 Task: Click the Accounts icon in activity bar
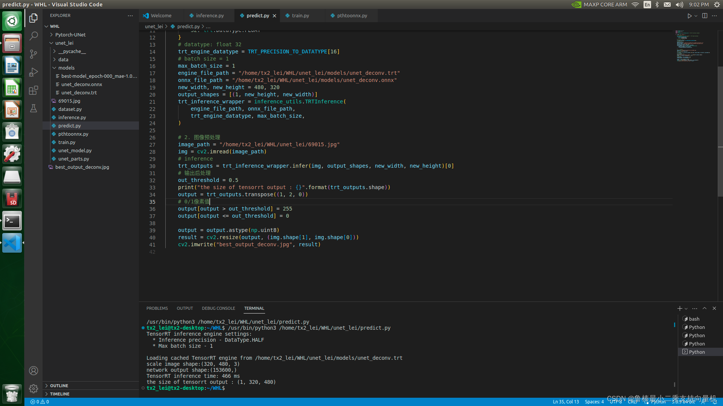[34, 371]
